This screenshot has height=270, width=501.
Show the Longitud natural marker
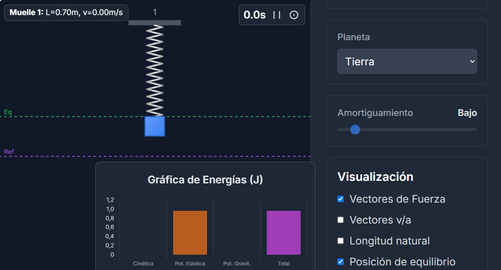point(341,241)
